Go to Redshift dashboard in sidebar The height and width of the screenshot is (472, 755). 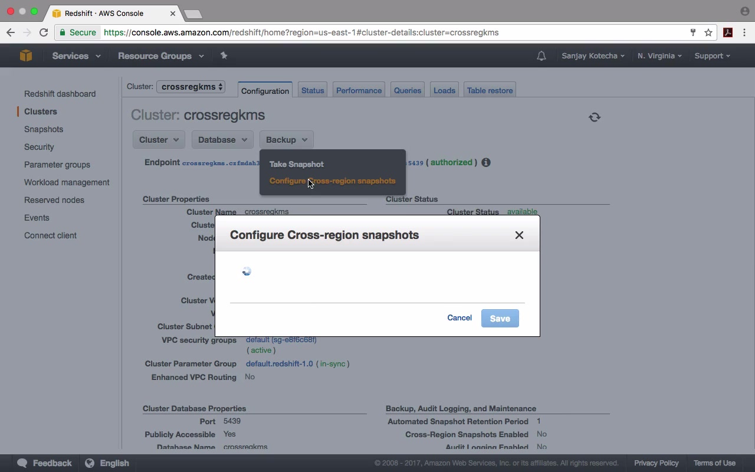[60, 94]
